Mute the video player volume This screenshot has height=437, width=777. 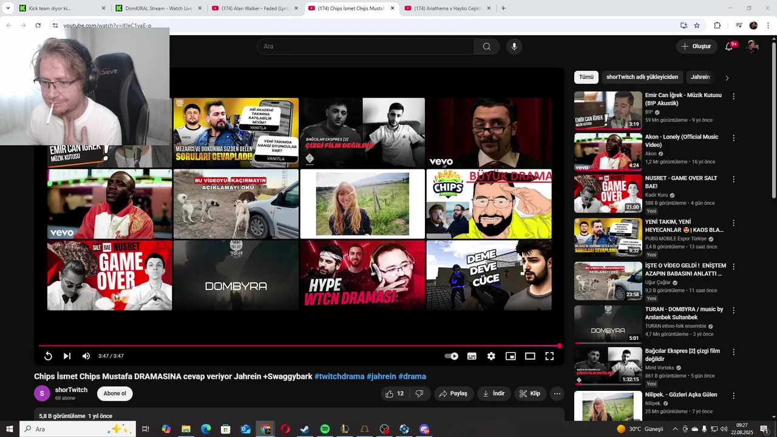(86, 356)
